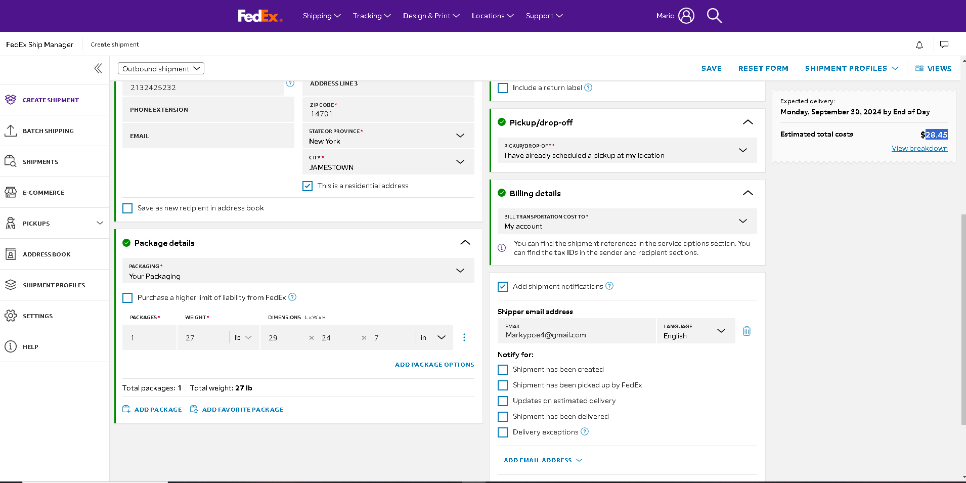This screenshot has height=483, width=966.
Task: Open the Outbound shipment dropdown
Action: [161, 68]
